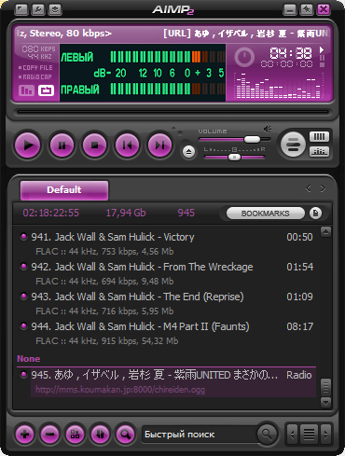Select the Default playlist tab

(x=64, y=190)
